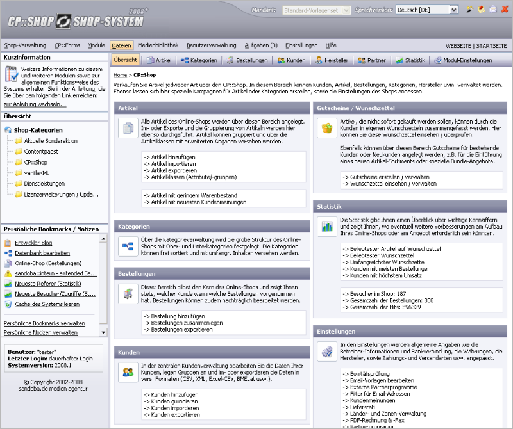Viewport: 513px width, 429px height.
Task: Switch to the Übersicht tab
Action: [x=126, y=60]
